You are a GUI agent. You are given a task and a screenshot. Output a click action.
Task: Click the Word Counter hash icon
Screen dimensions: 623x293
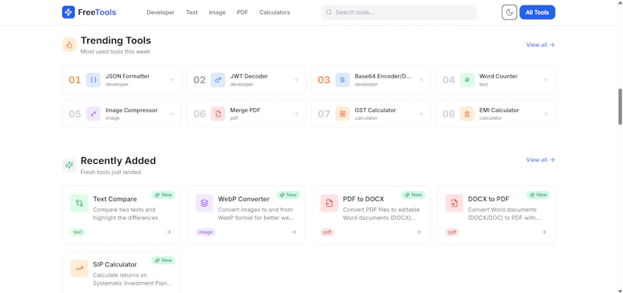467,80
